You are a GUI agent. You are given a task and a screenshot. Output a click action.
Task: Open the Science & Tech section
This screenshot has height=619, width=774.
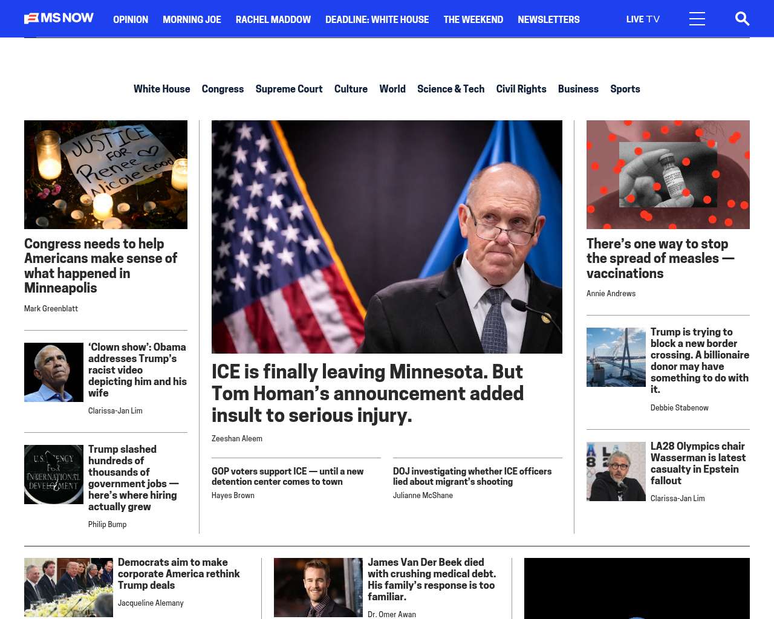[450, 89]
